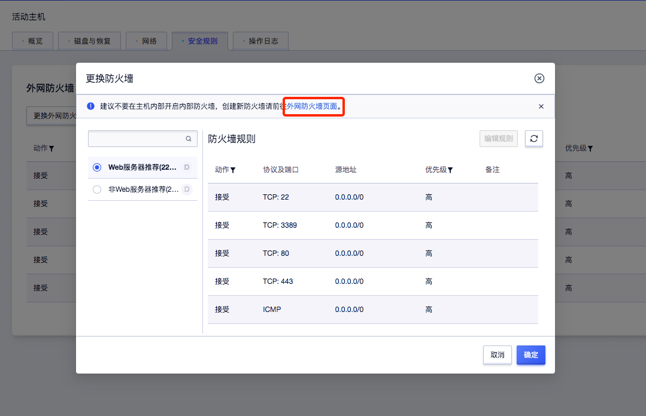Open the 操作日志 tab
This screenshot has width=646, height=416.
pos(260,41)
